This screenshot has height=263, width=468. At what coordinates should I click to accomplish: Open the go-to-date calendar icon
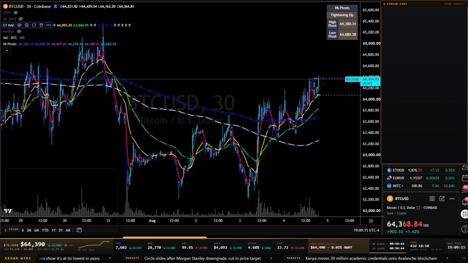[79, 230]
